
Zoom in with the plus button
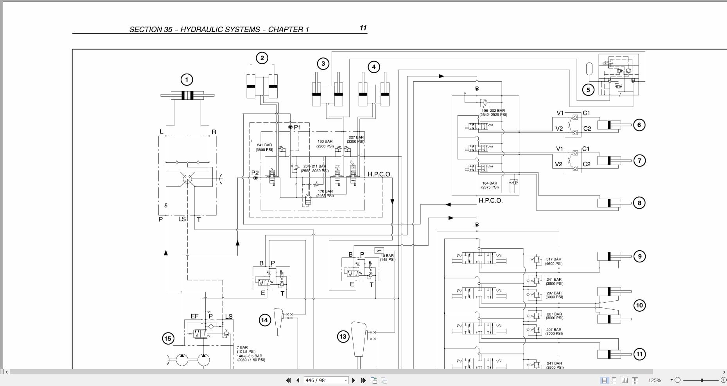(x=723, y=380)
